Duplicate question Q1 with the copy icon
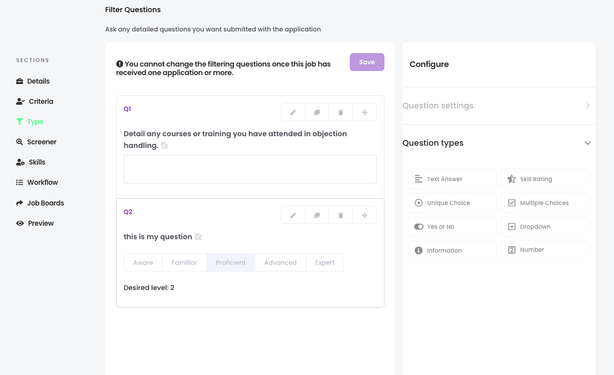Viewport: 614px width, 375px height. [317, 112]
